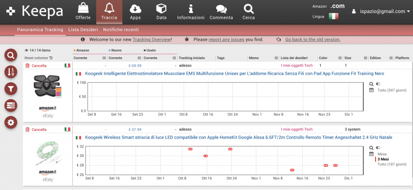The image size is (413, 190).
Task: Switch to Notifiche recenti tab
Action: pyautogui.click(x=121, y=30)
